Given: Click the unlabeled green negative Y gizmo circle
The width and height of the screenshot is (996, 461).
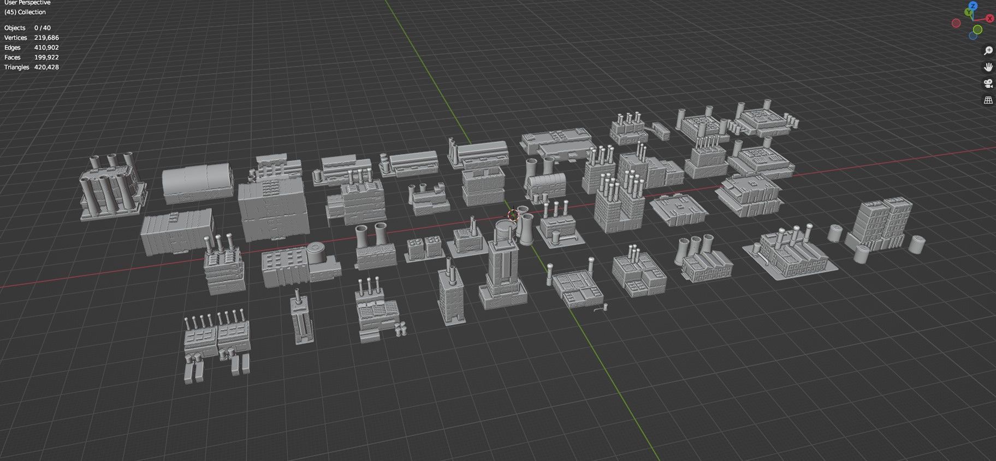Looking at the screenshot, I should [x=977, y=29].
